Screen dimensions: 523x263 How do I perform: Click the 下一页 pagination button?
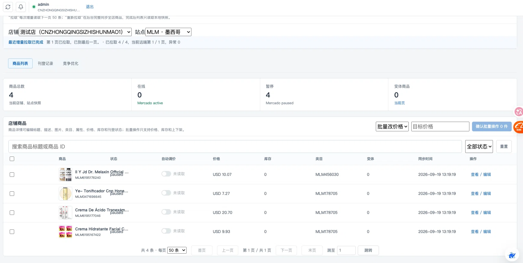286,250
